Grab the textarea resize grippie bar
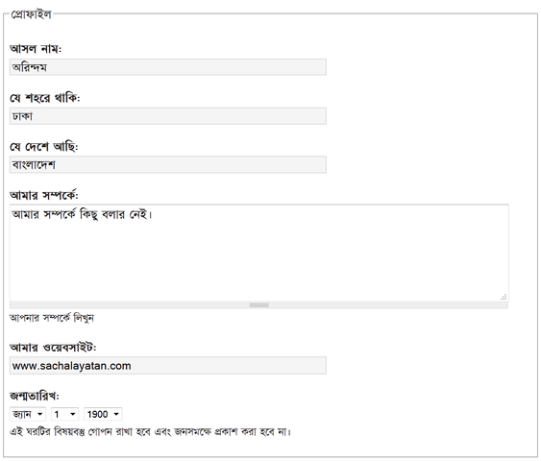This screenshot has height=461, width=541. point(258,305)
